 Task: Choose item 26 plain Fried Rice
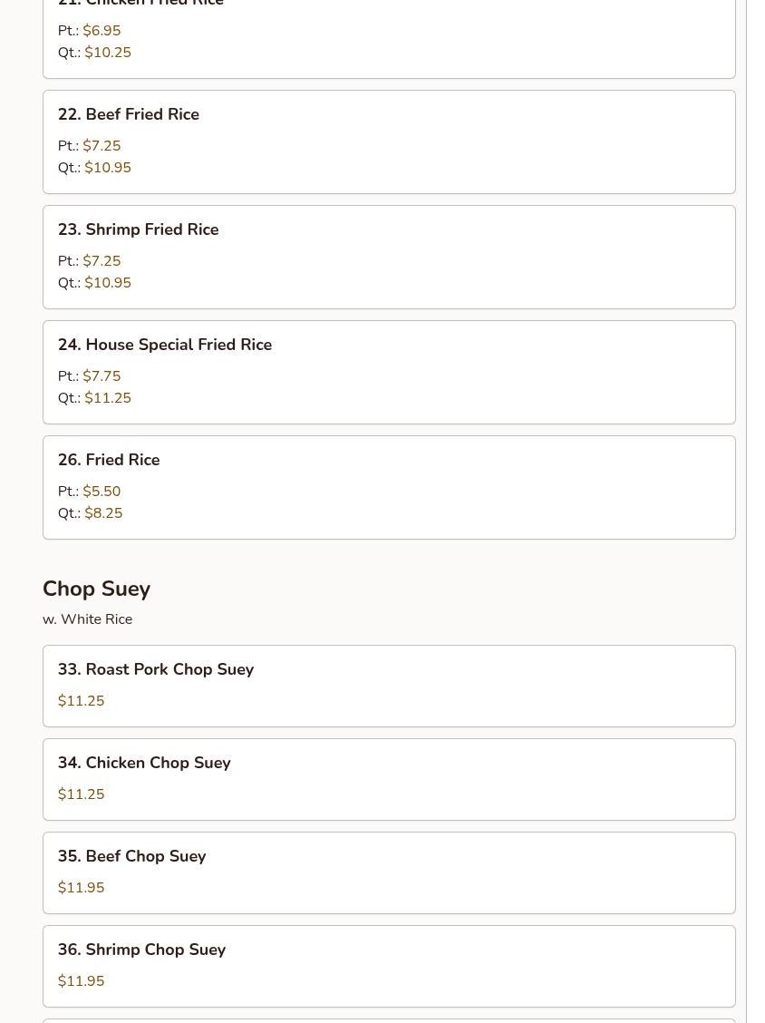click(x=109, y=460)
